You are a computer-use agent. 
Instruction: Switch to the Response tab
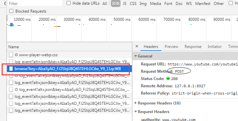(x=193, y=47)
